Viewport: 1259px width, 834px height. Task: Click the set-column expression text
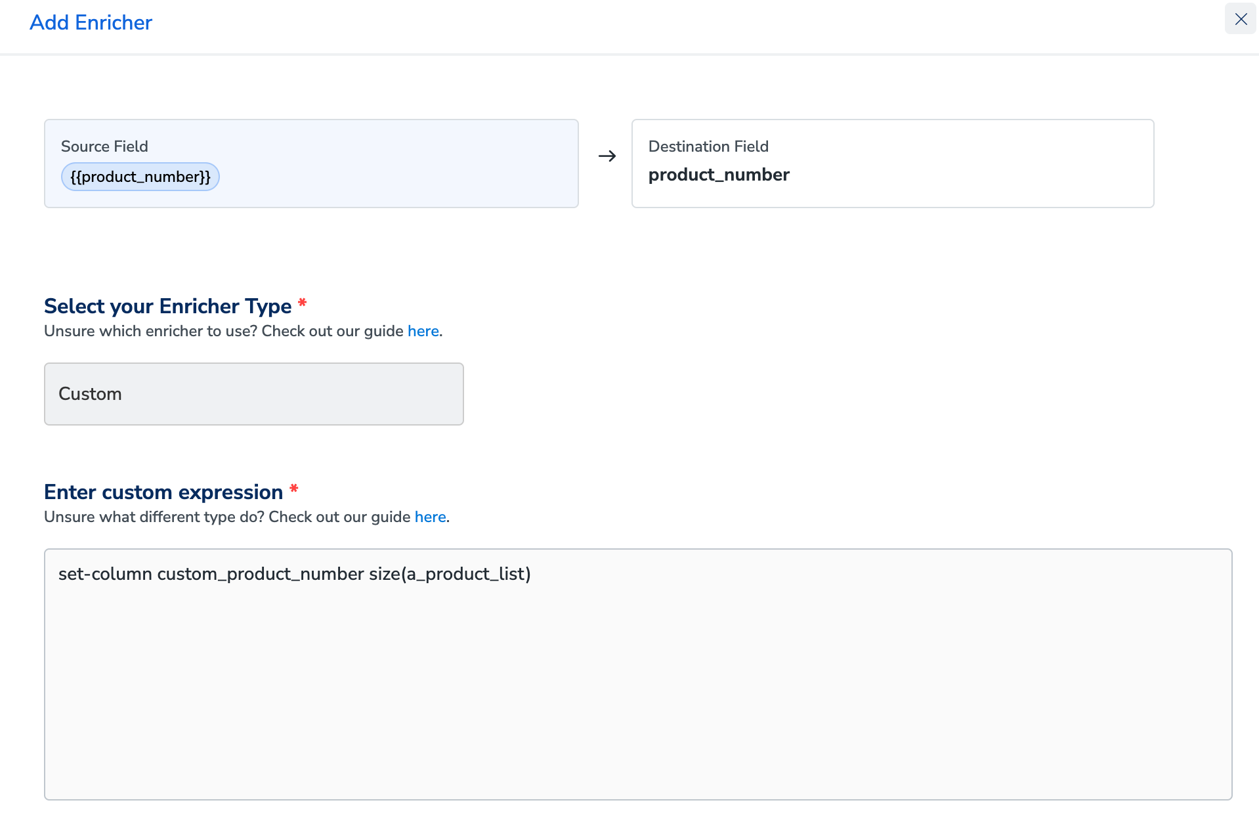(x=294, y=574)
